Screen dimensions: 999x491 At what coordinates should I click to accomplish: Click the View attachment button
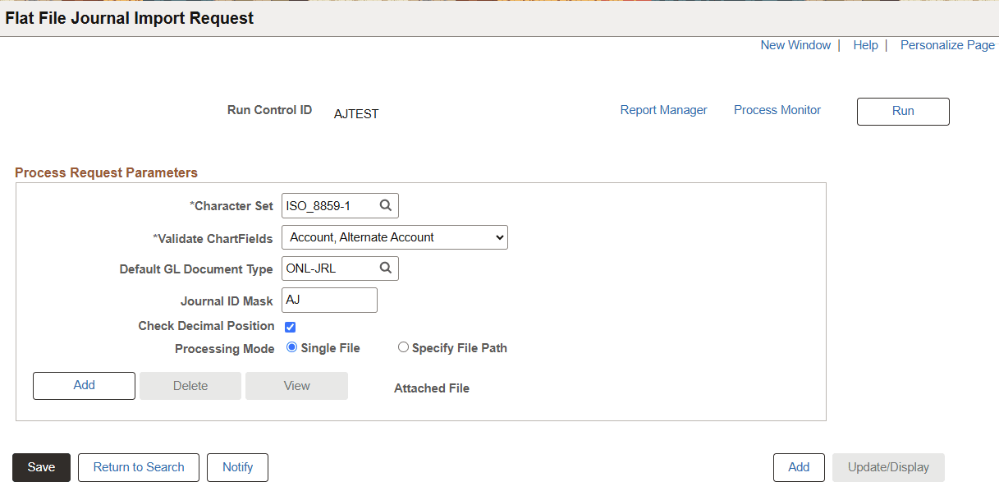point(296,385)
